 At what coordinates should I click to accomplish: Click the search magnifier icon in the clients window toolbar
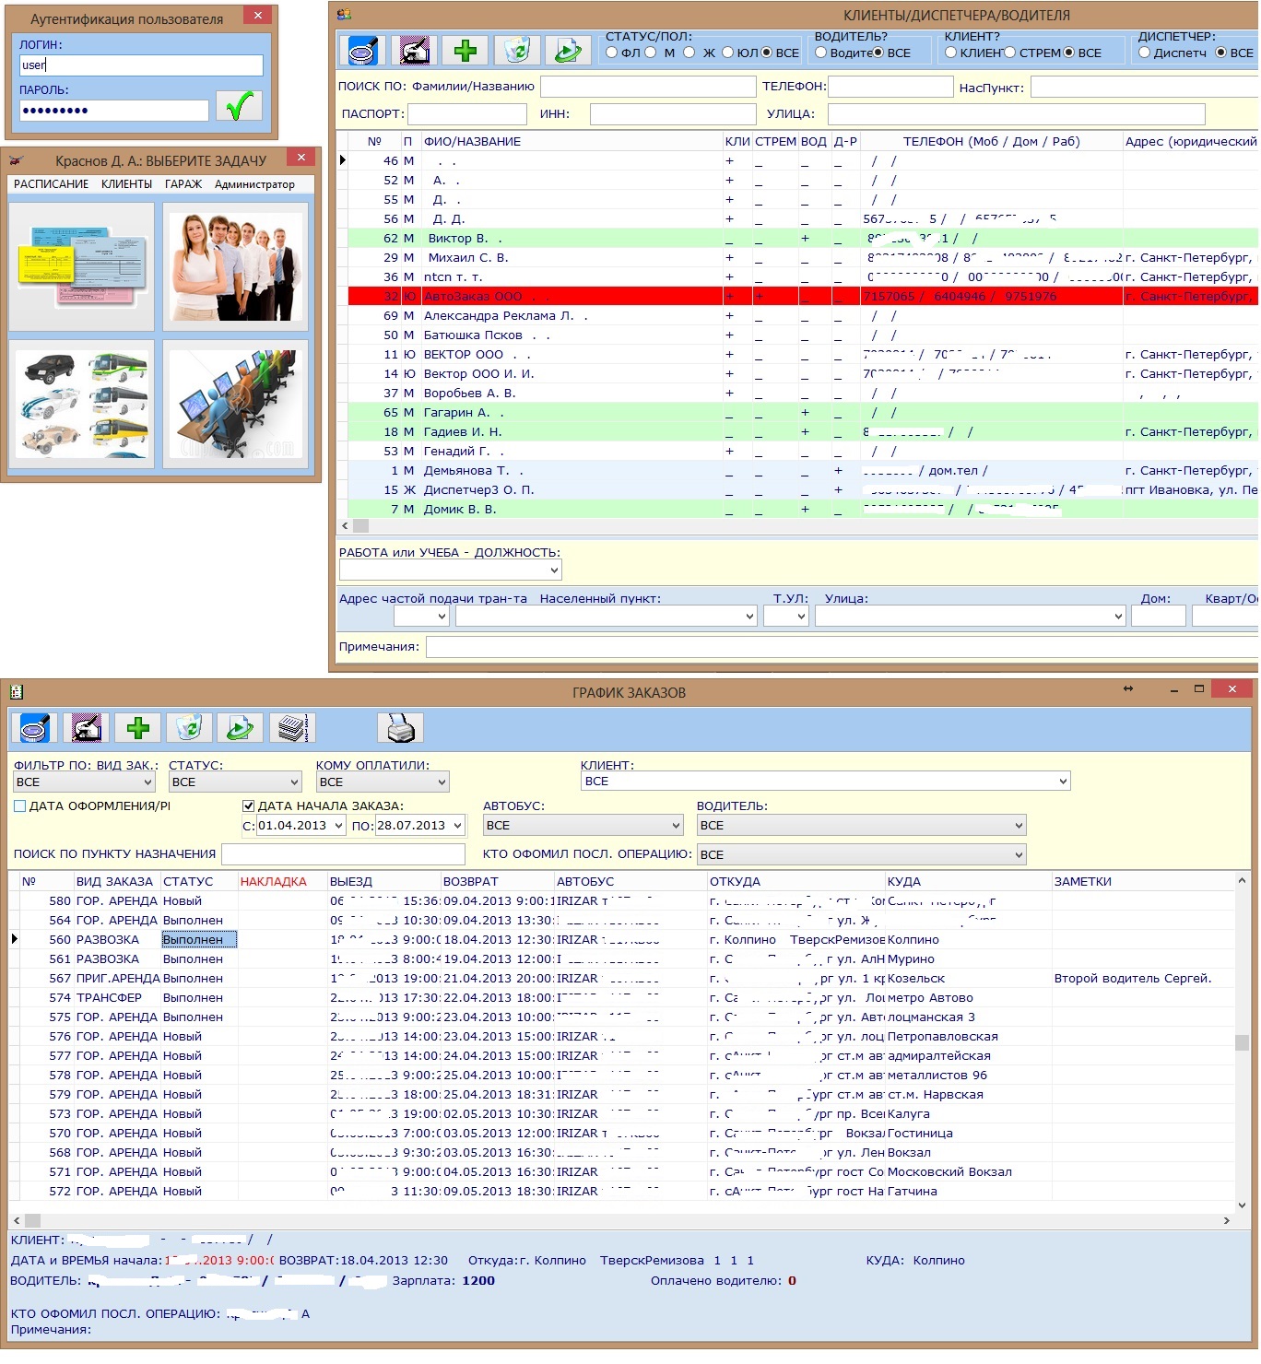coord(363,50)
